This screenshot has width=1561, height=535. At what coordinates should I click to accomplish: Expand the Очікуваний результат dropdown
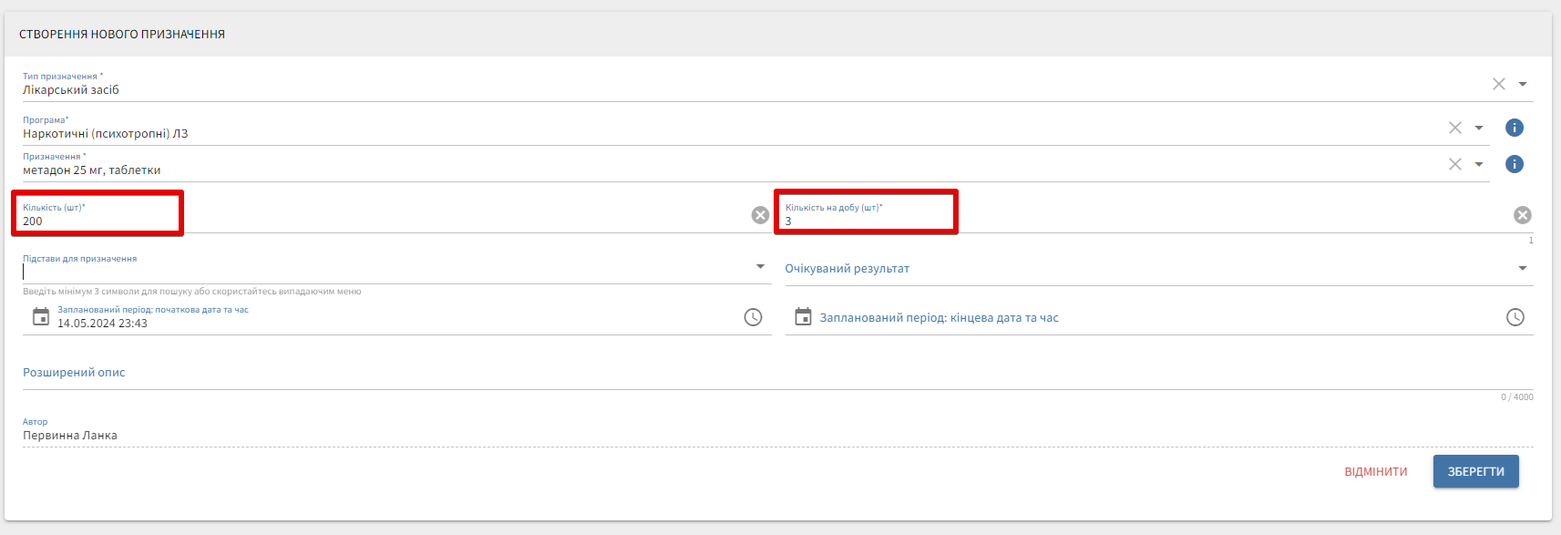click(1522, 269)
